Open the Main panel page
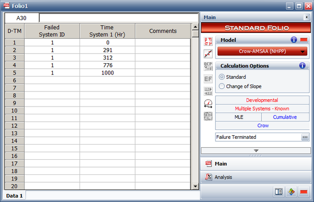Viewport: 314px width, 202px height. pos(256,164)
